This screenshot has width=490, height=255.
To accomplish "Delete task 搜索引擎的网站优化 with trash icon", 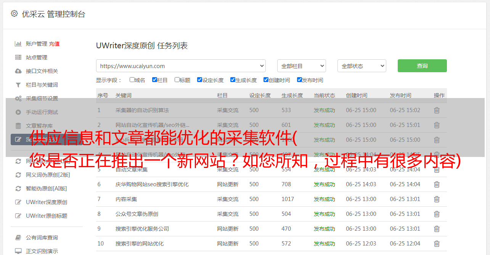I will click(437, 244).
